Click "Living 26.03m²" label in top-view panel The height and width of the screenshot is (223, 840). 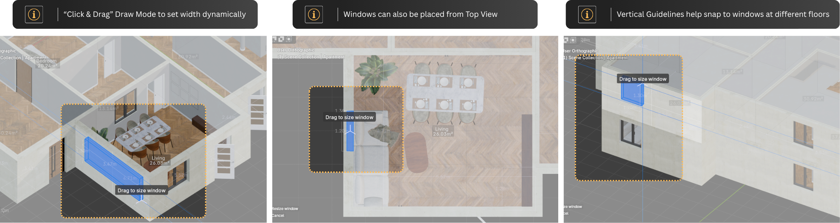pyautogui.click(x=443, y=131)
